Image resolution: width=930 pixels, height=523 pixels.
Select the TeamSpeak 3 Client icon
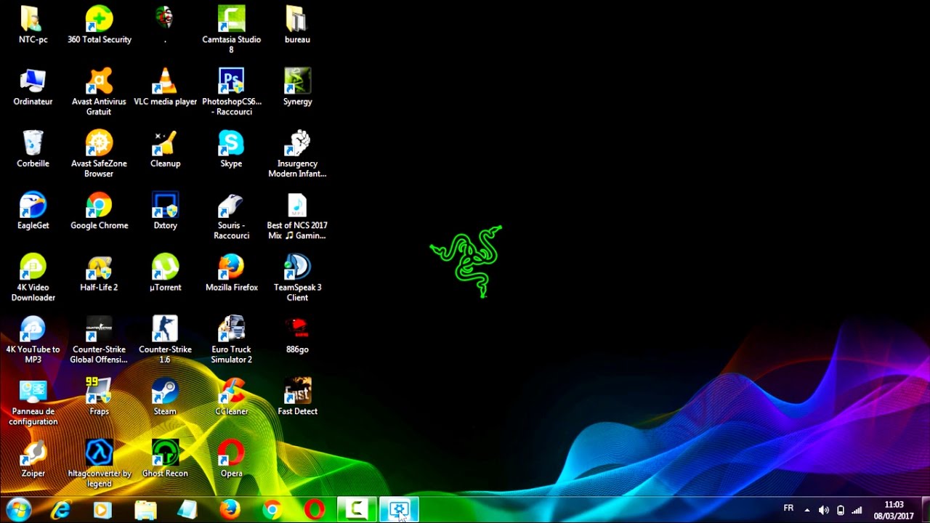(x=297, y=277)
